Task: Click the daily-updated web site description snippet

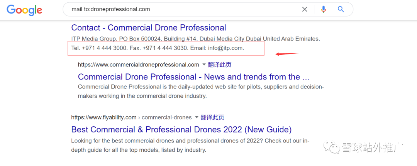Action: click(201, 91)
